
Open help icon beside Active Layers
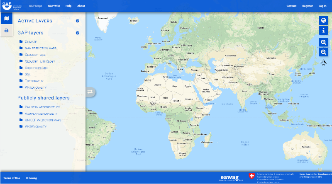[x=78, y=21]
